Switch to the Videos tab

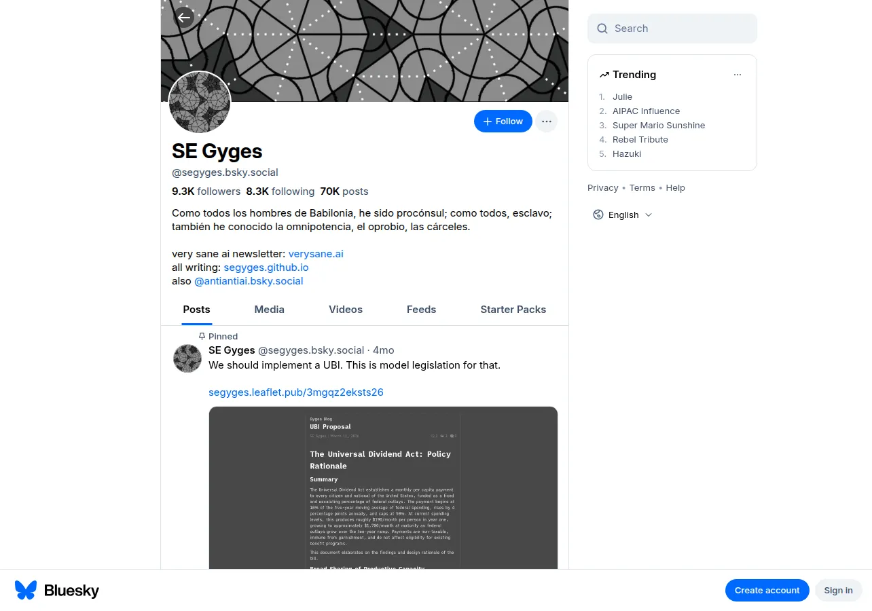click(346, 310)
